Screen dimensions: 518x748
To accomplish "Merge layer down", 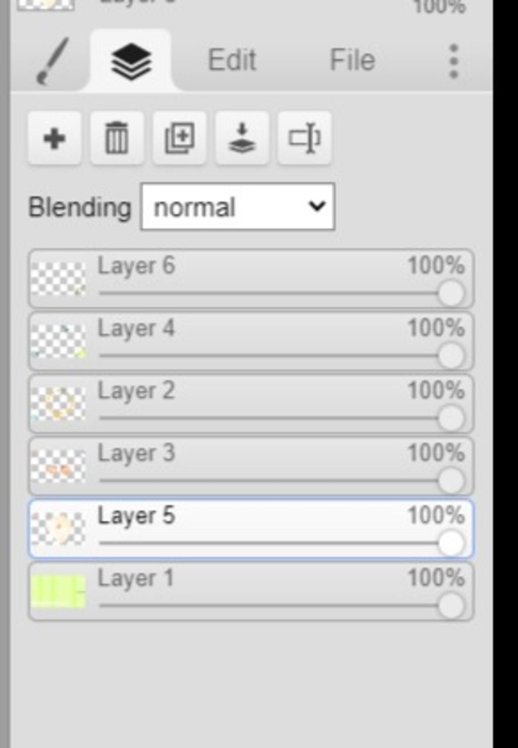I will (x=242, y=138).
